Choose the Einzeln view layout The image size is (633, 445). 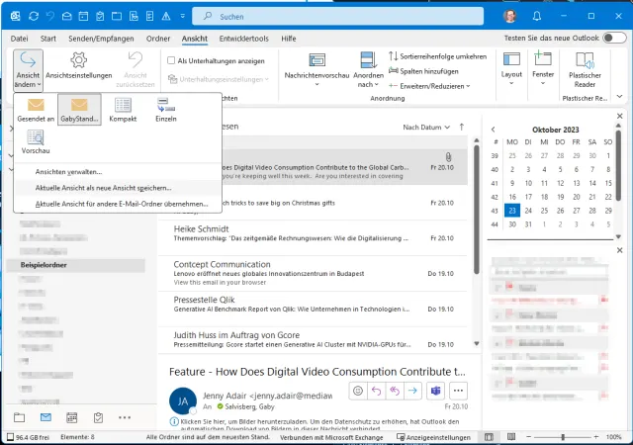(166, 109)
